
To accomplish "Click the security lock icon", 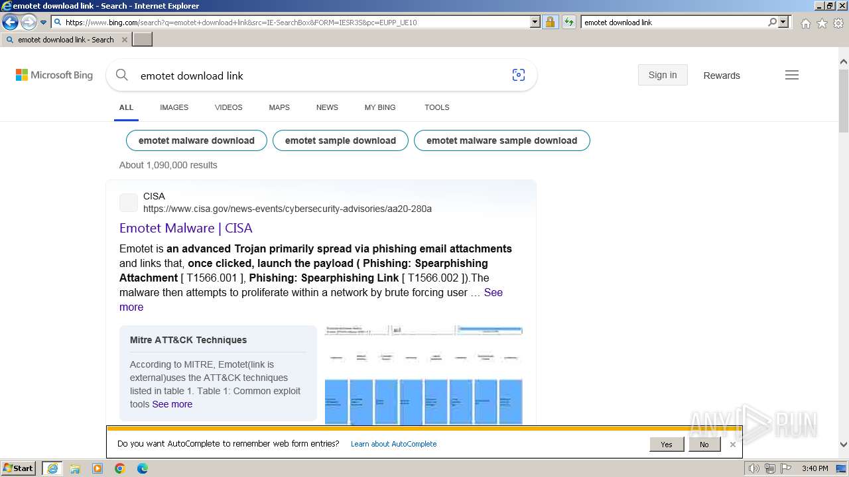I will pyautogui.click(x=550, y=23).
